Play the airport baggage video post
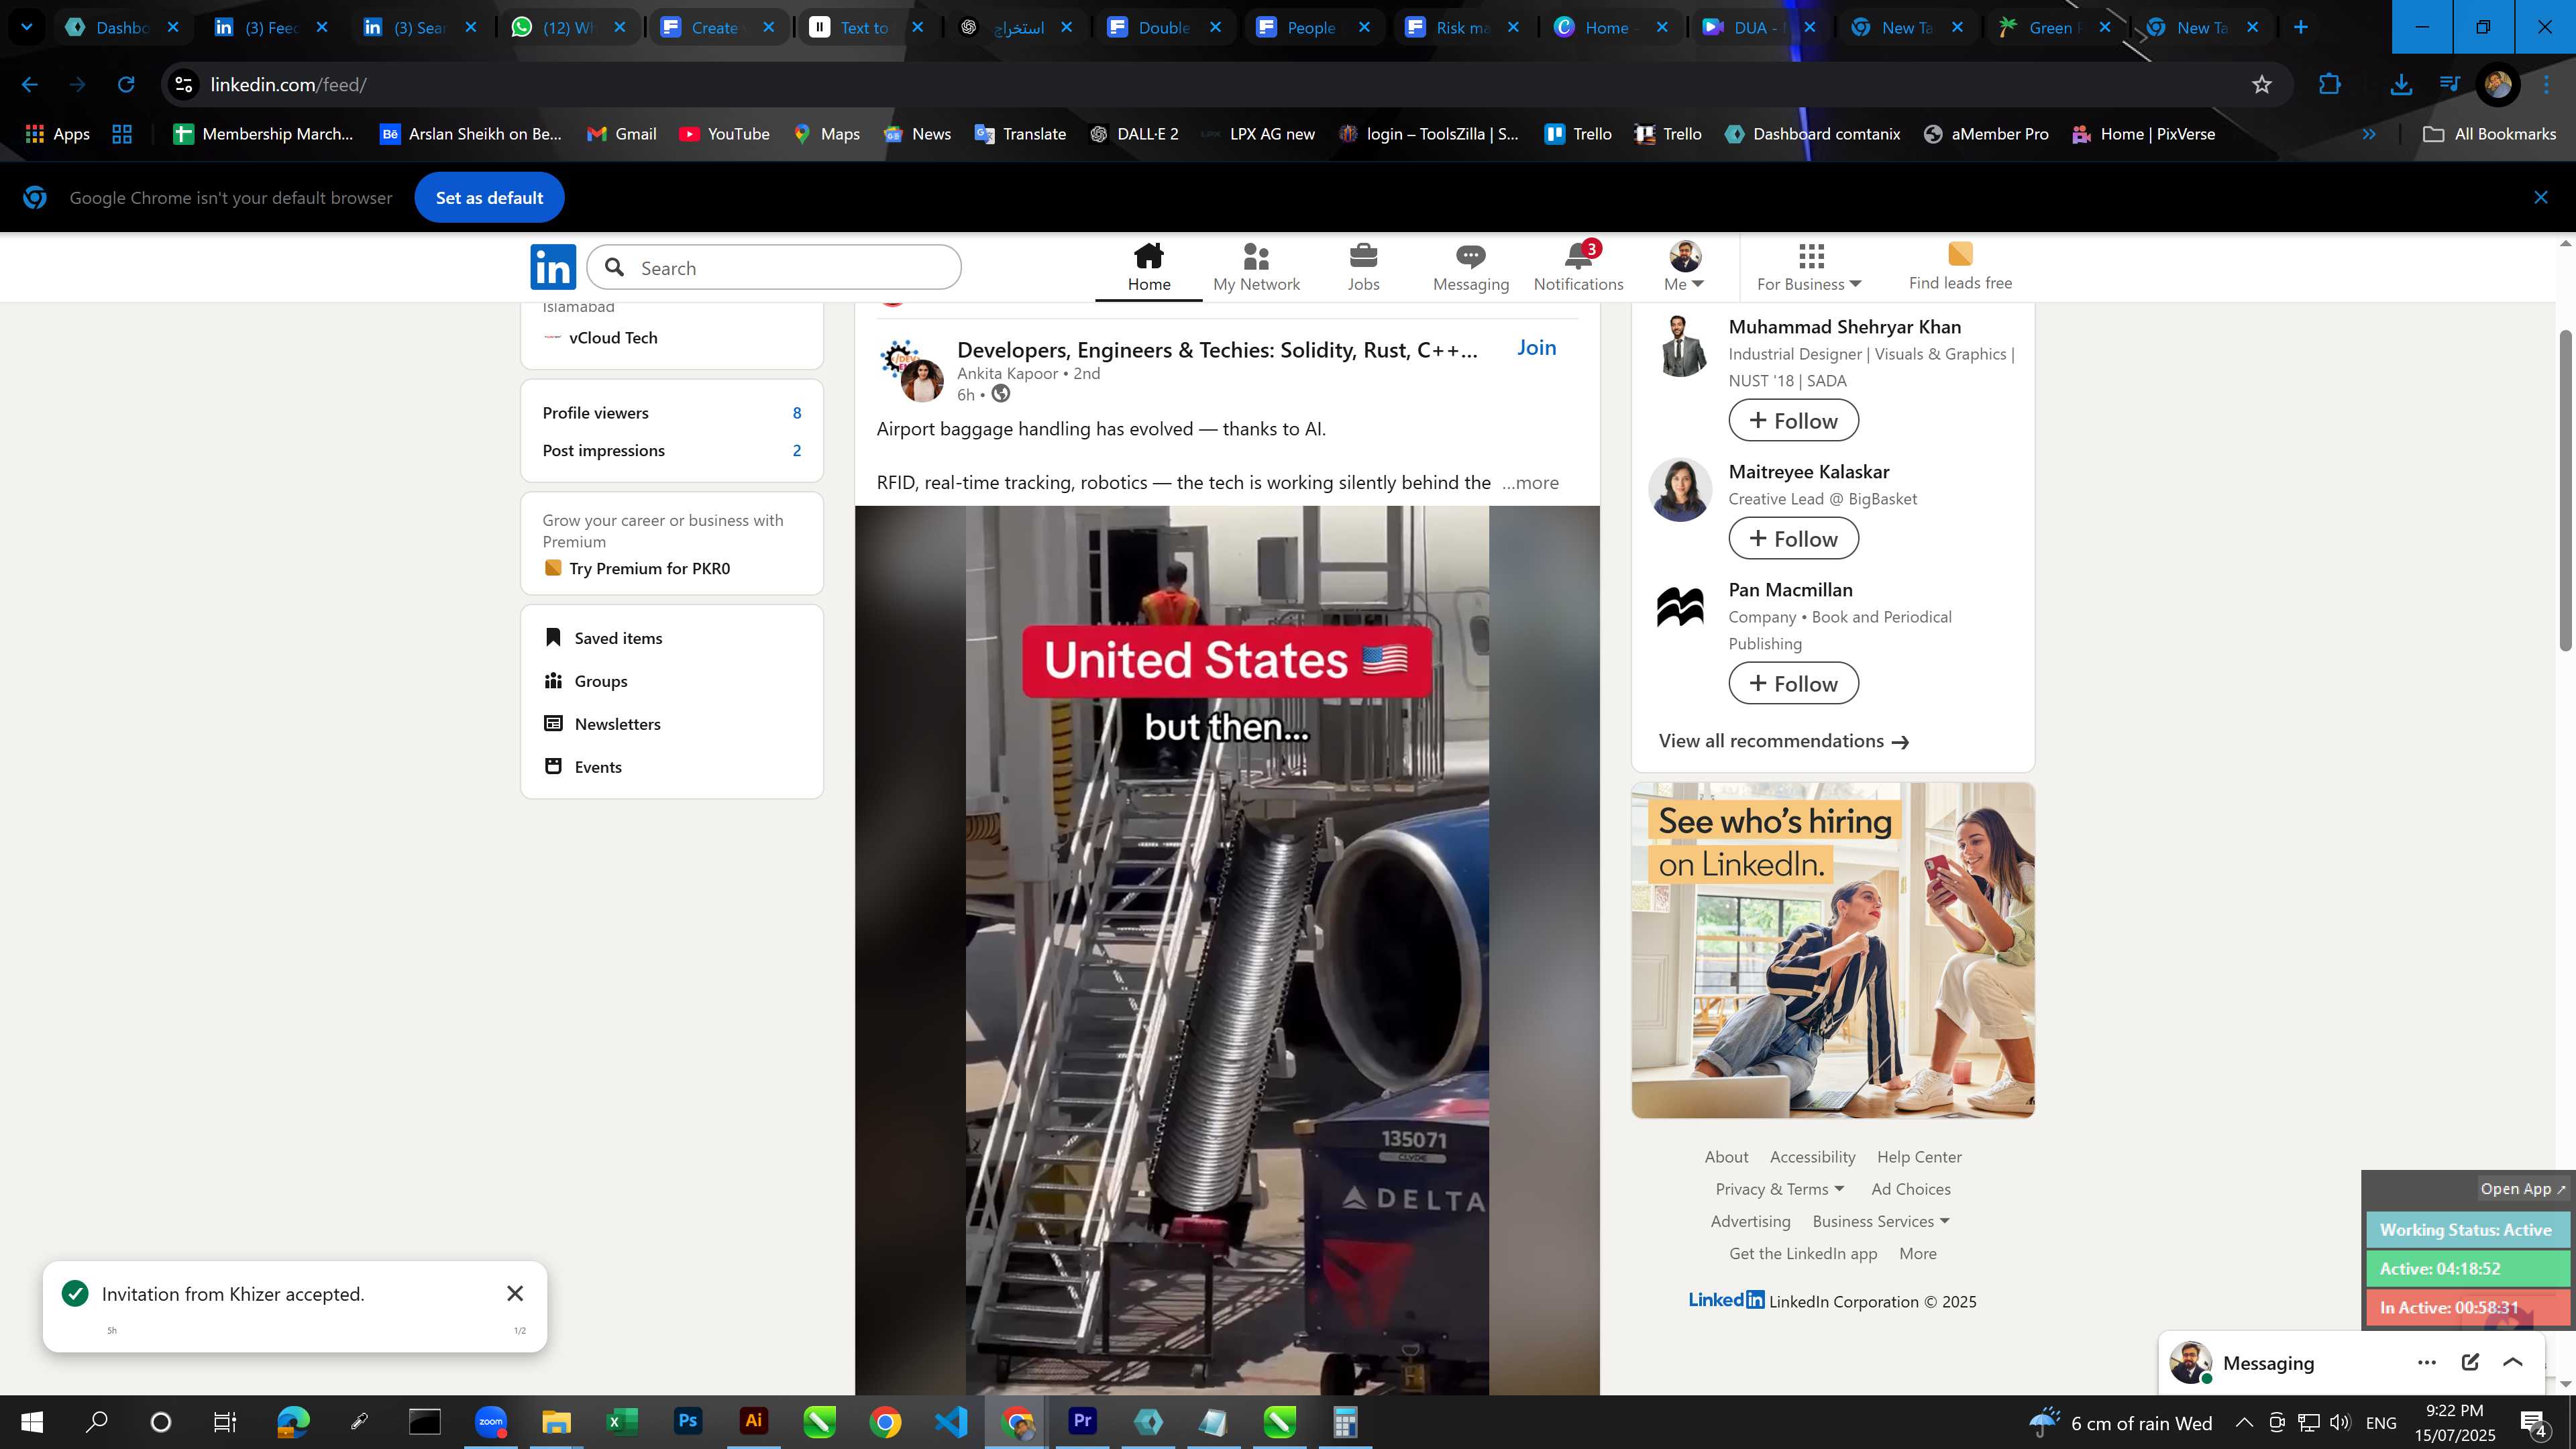2576x1449 pixels. pos(1227,950)
